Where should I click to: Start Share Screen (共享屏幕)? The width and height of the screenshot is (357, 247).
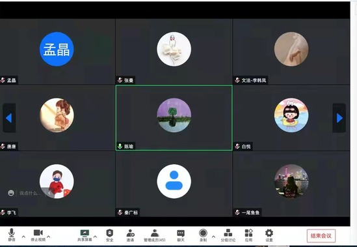point(85,235)
